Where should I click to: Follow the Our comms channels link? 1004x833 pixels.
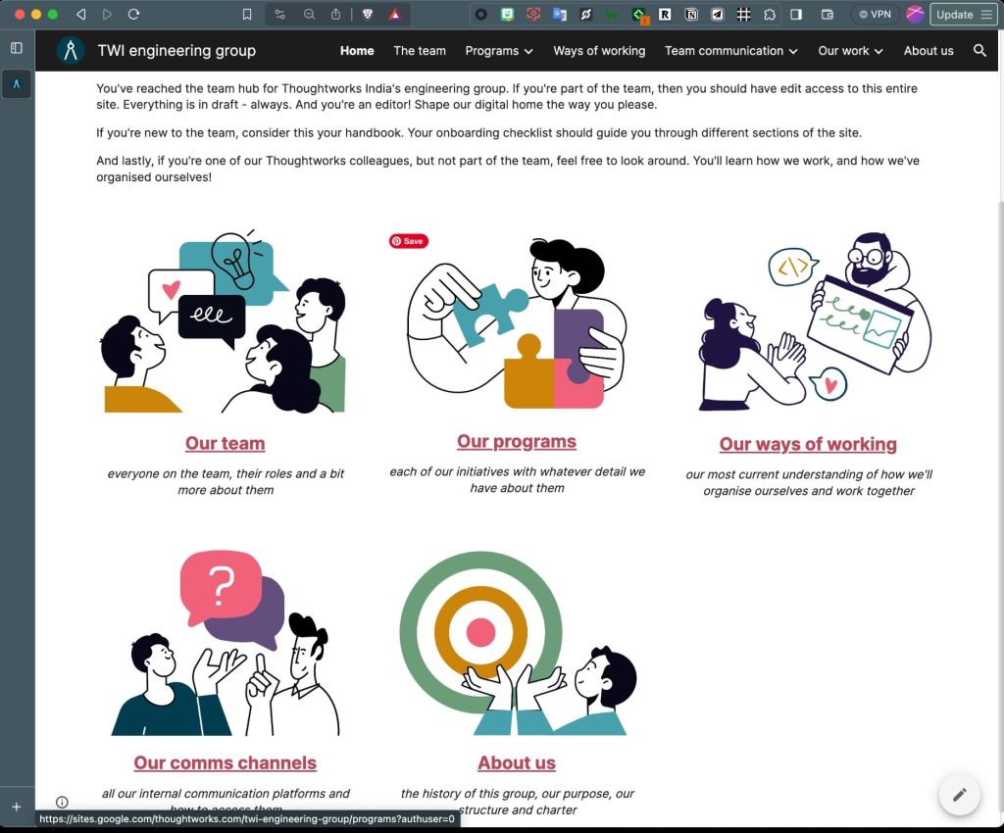pos(225,762)
